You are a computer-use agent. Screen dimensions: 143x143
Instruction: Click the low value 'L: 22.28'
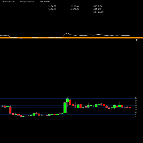[75, 9]
